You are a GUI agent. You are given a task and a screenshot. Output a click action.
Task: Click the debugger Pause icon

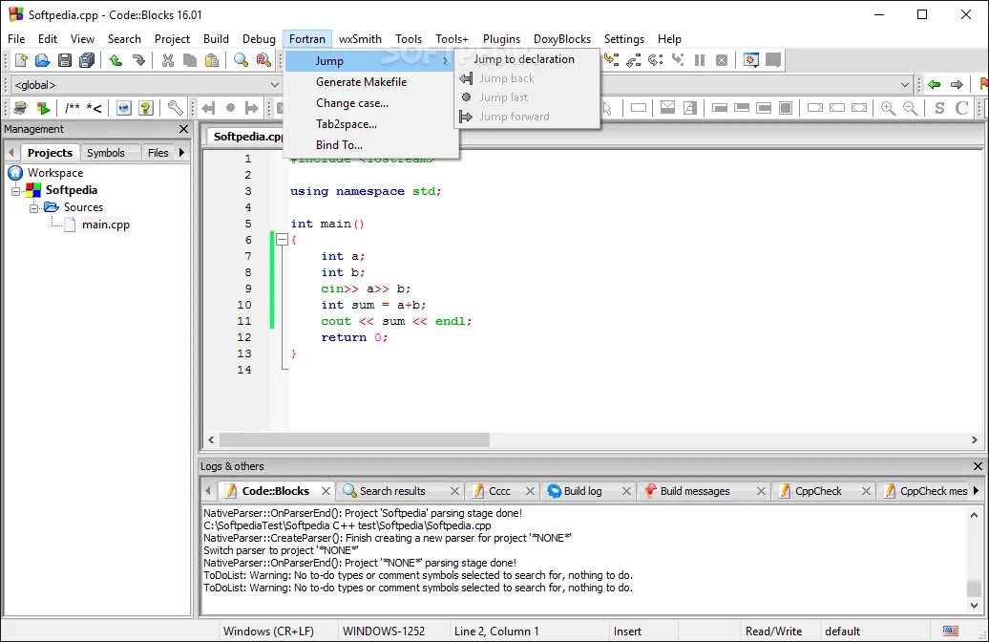pos(700,60)
